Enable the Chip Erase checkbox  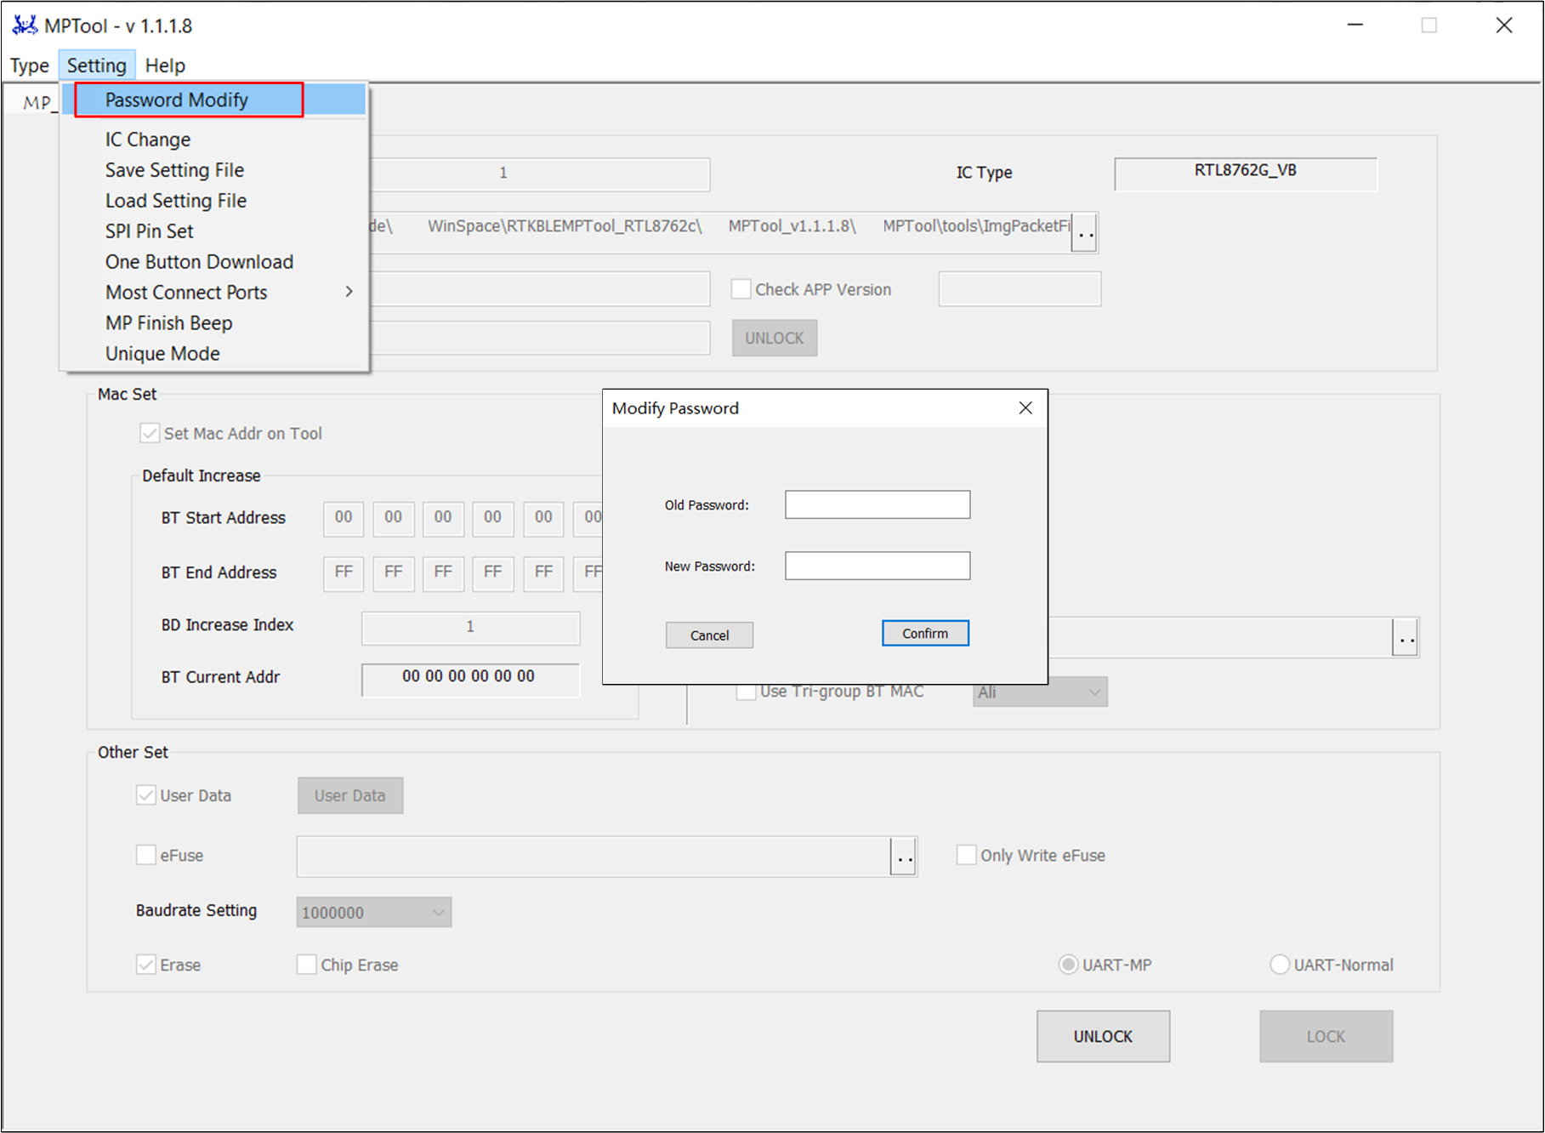(307, 965)
